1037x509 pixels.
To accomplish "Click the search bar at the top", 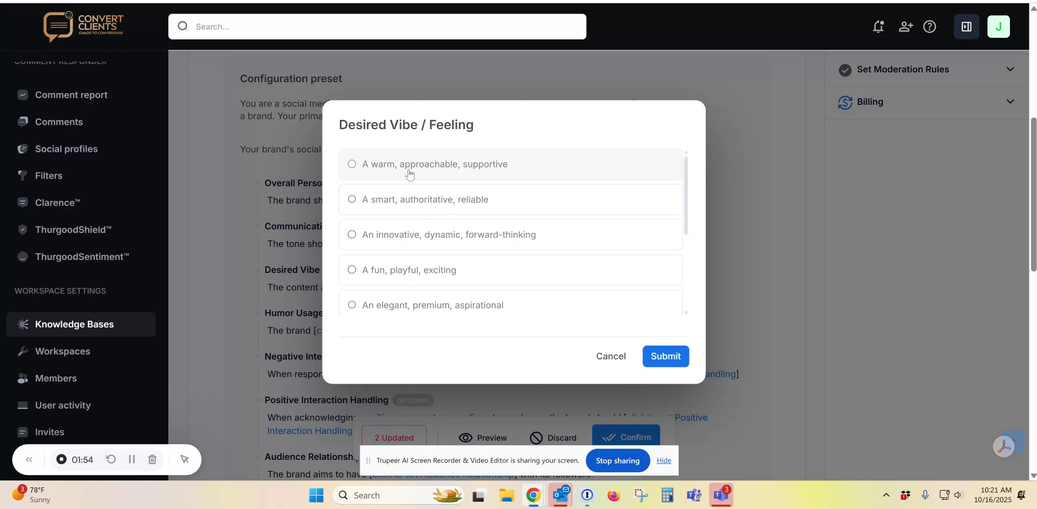I will [377, 26].
